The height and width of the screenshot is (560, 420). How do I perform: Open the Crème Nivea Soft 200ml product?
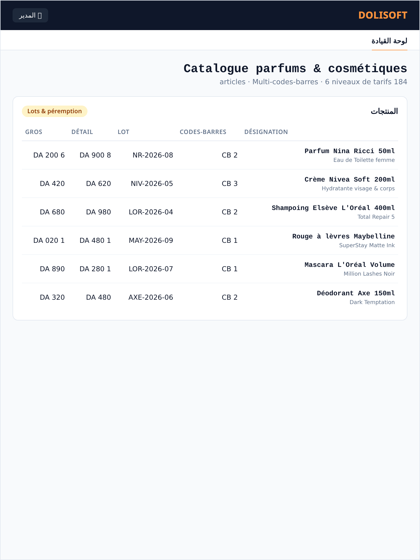[x=350, y=180]
